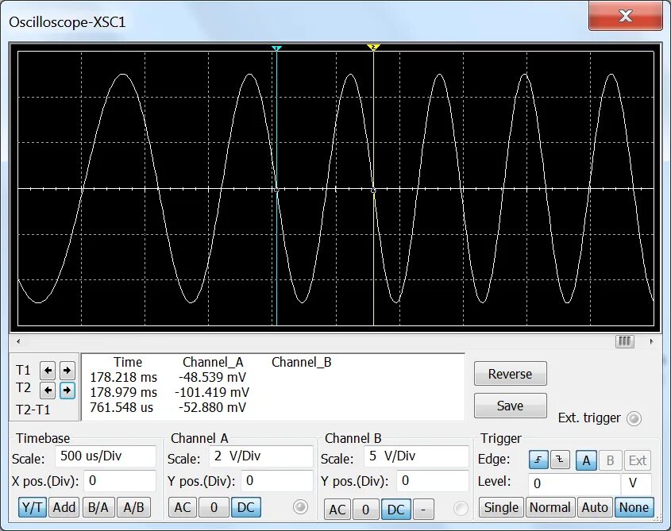Click the Single trigger mode button
The height and width of the screenshot is (531, 671).
coord(501,507)
